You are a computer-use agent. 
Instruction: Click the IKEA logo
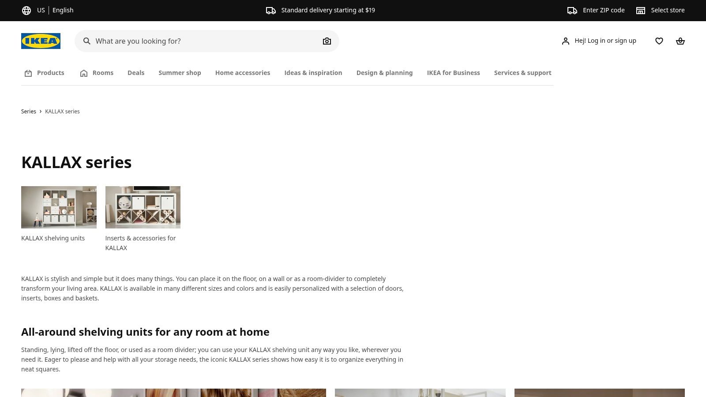tap(41, 41)
